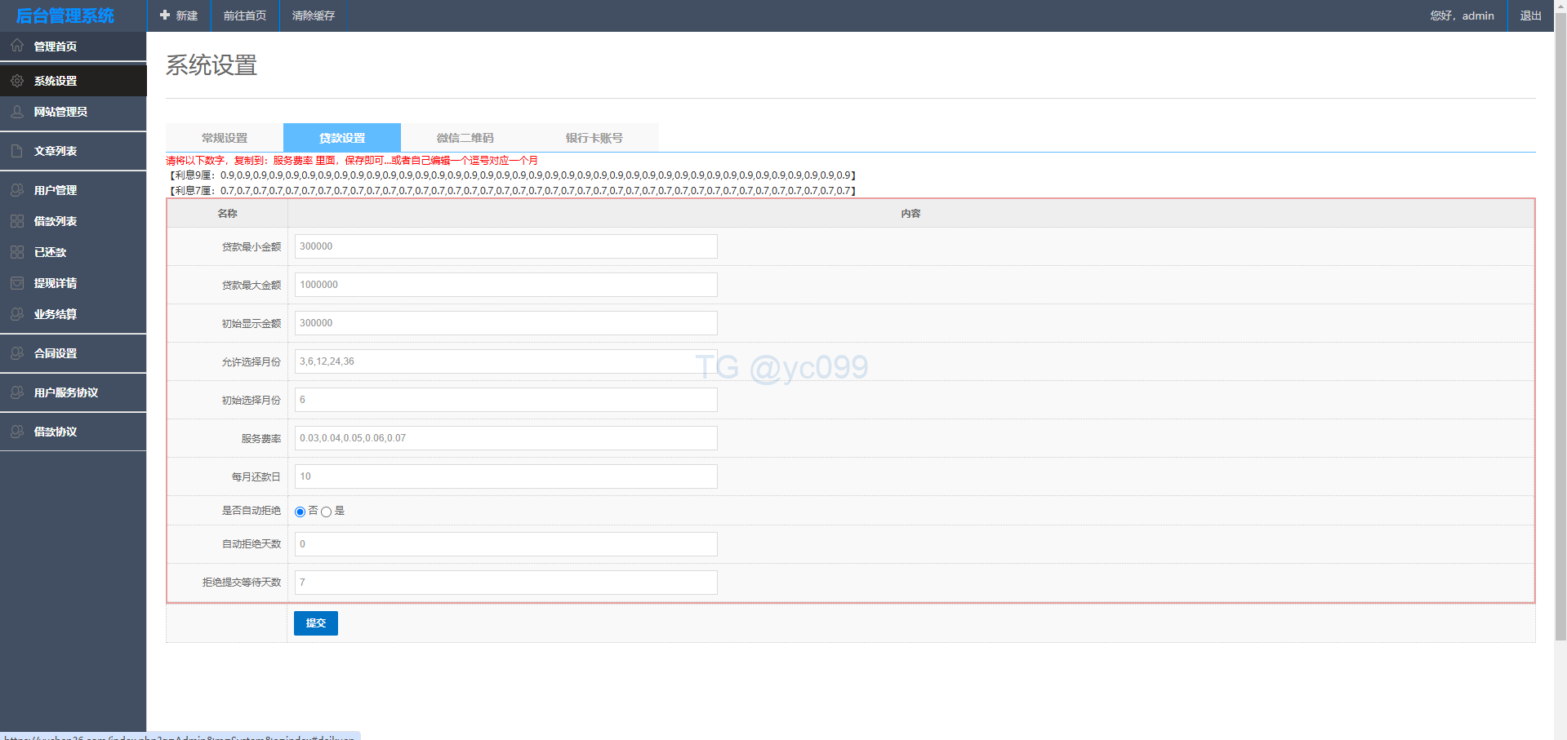1567x740 pixels.
Task: Click the plus icon for 新建
Action: [x=165, y=16]
